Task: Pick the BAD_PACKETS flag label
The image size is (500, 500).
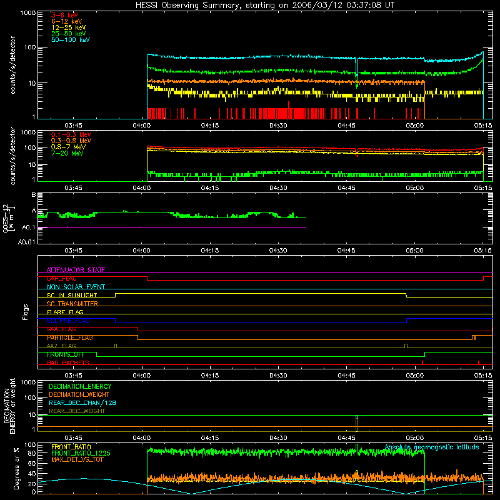Action: [x=68, y=363]
